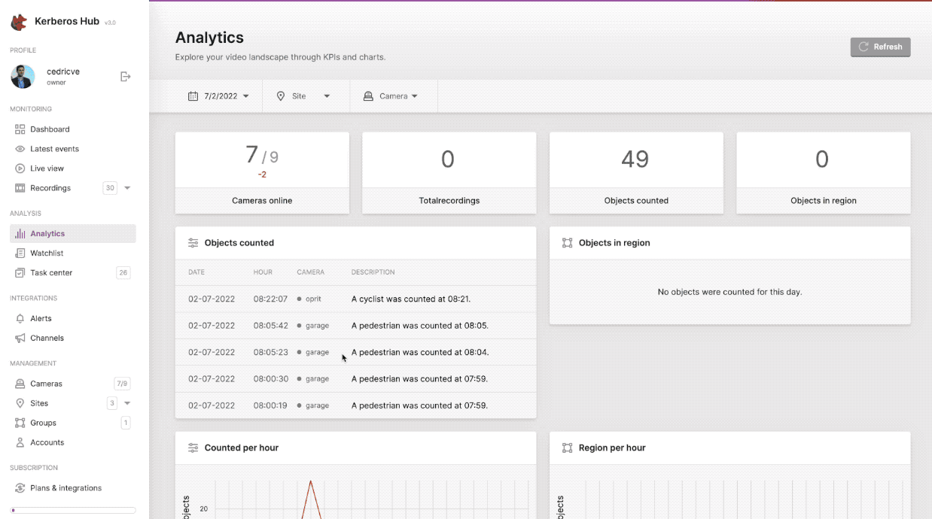Open Plans & integrations
932x519 pixels.
click(x=65, y=487)
